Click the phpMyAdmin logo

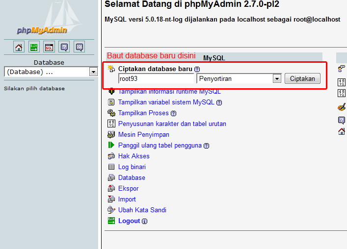click(42, 30)
